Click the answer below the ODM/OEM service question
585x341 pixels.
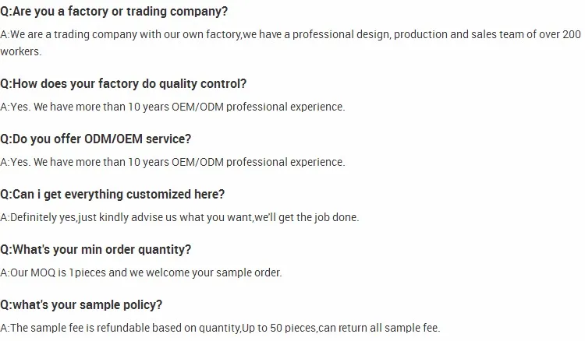[x=172, y=162]
